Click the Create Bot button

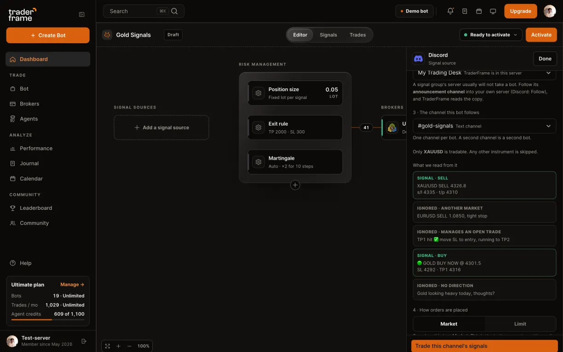tap(48, 35)
